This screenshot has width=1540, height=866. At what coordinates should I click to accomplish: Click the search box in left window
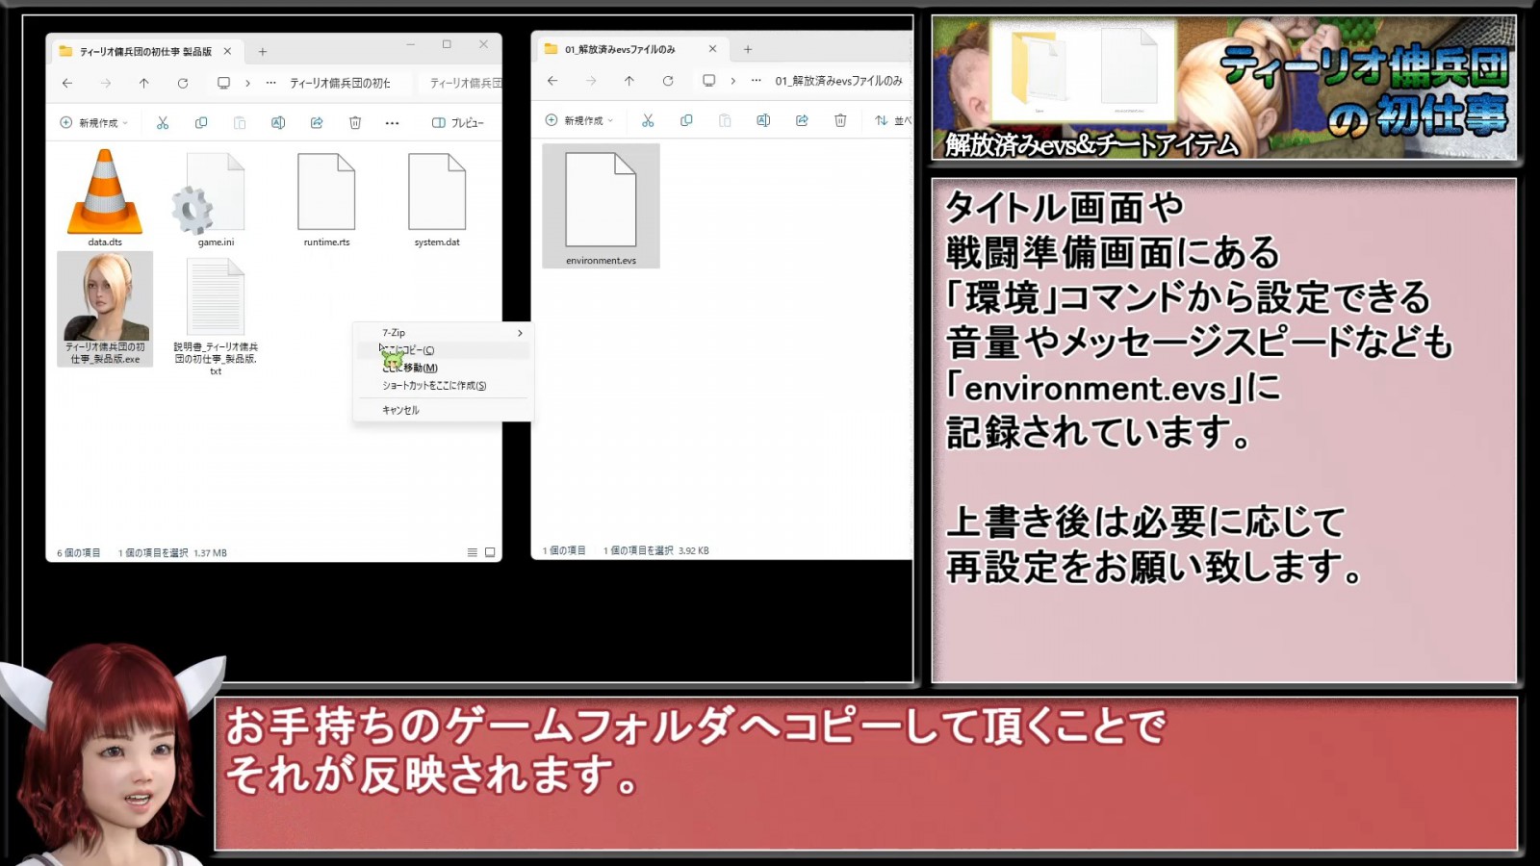461,83
